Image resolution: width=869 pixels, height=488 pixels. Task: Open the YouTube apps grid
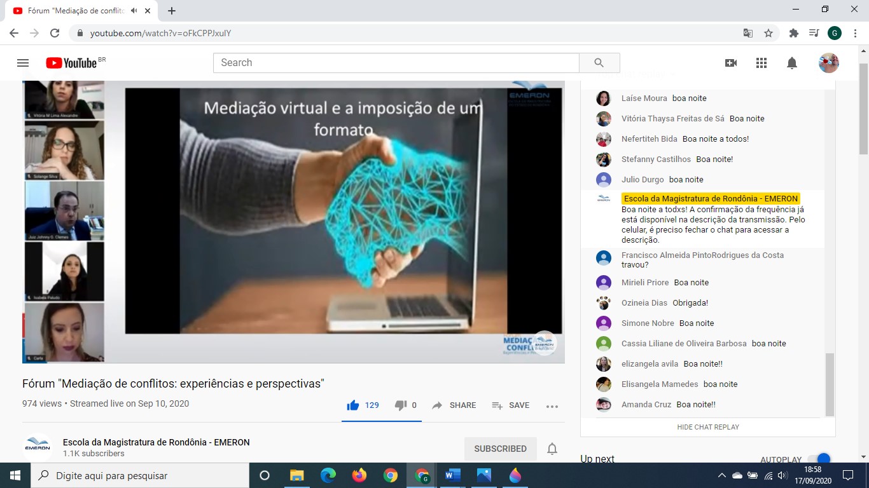pos(761,63)
